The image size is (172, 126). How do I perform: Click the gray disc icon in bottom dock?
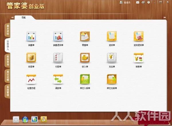[16, 119]
